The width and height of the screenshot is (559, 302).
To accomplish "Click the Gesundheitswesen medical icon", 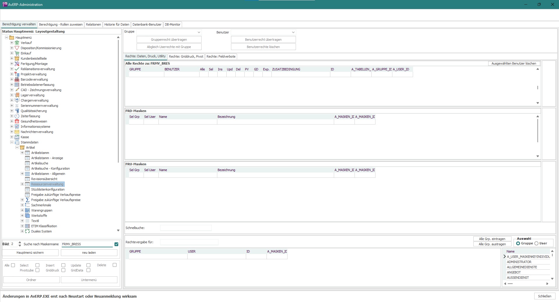I will click(17, 121).
